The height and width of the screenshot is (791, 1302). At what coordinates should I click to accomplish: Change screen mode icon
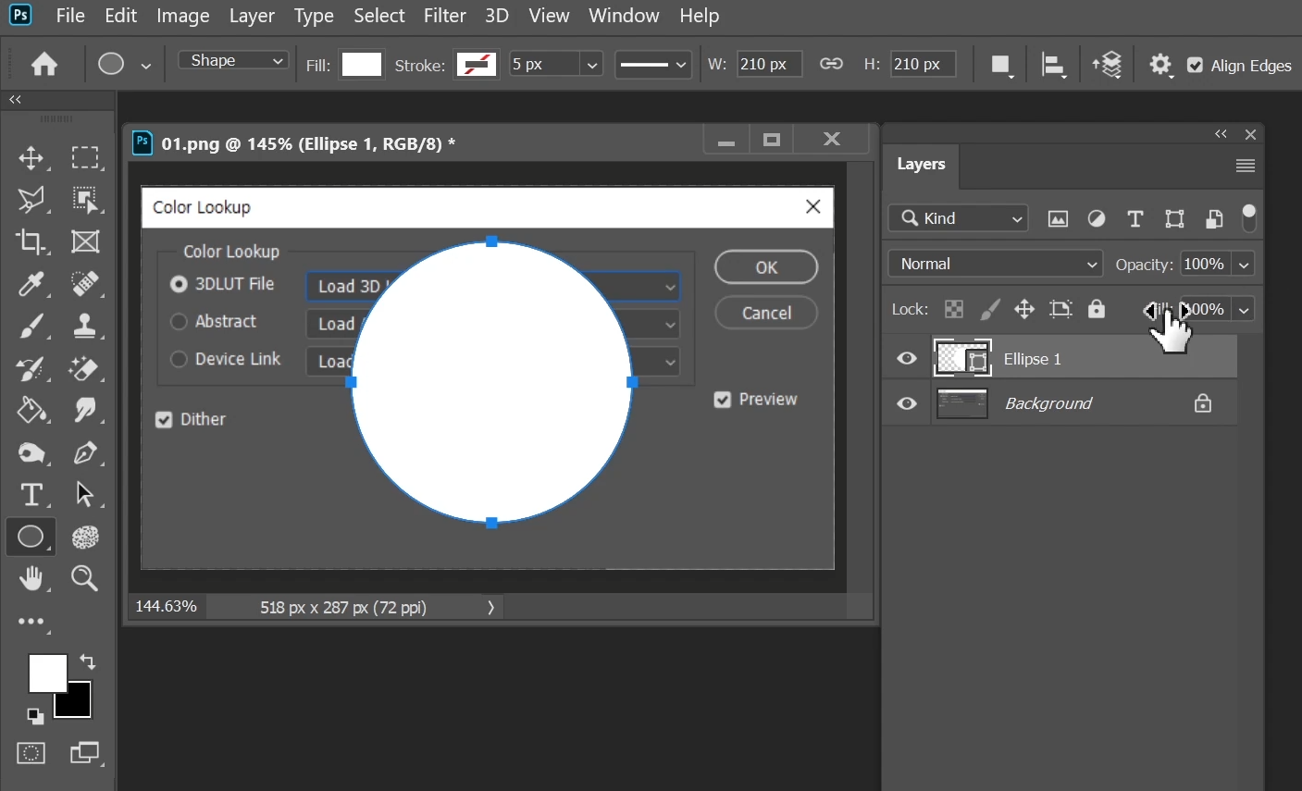pos(85,753)
